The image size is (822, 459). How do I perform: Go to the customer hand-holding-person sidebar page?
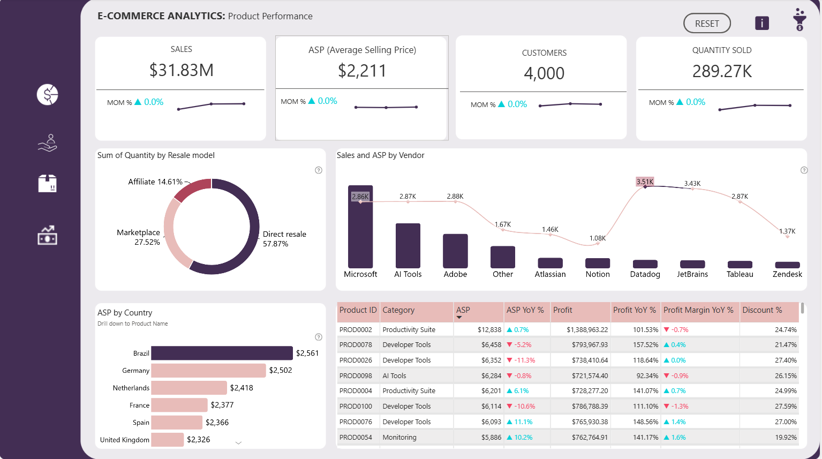point(47,143)
